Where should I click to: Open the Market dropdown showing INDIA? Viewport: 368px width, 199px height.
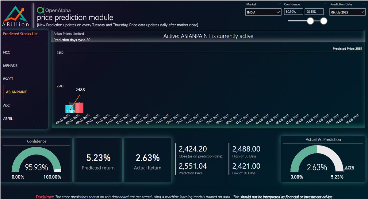(x=263, y=12)
